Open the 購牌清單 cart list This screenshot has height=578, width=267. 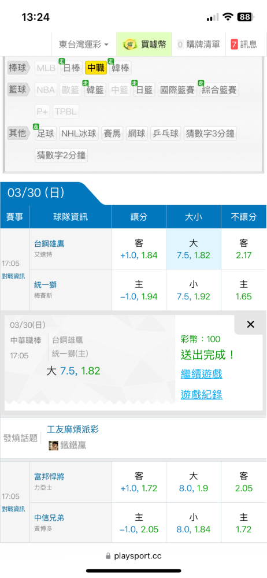click(199, 45)
